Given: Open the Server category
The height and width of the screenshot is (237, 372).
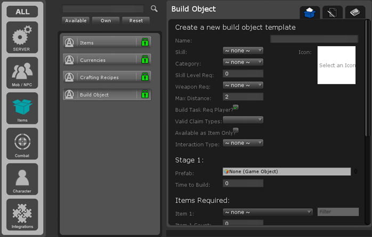Looking at the screenshot, I should [22, 37].
